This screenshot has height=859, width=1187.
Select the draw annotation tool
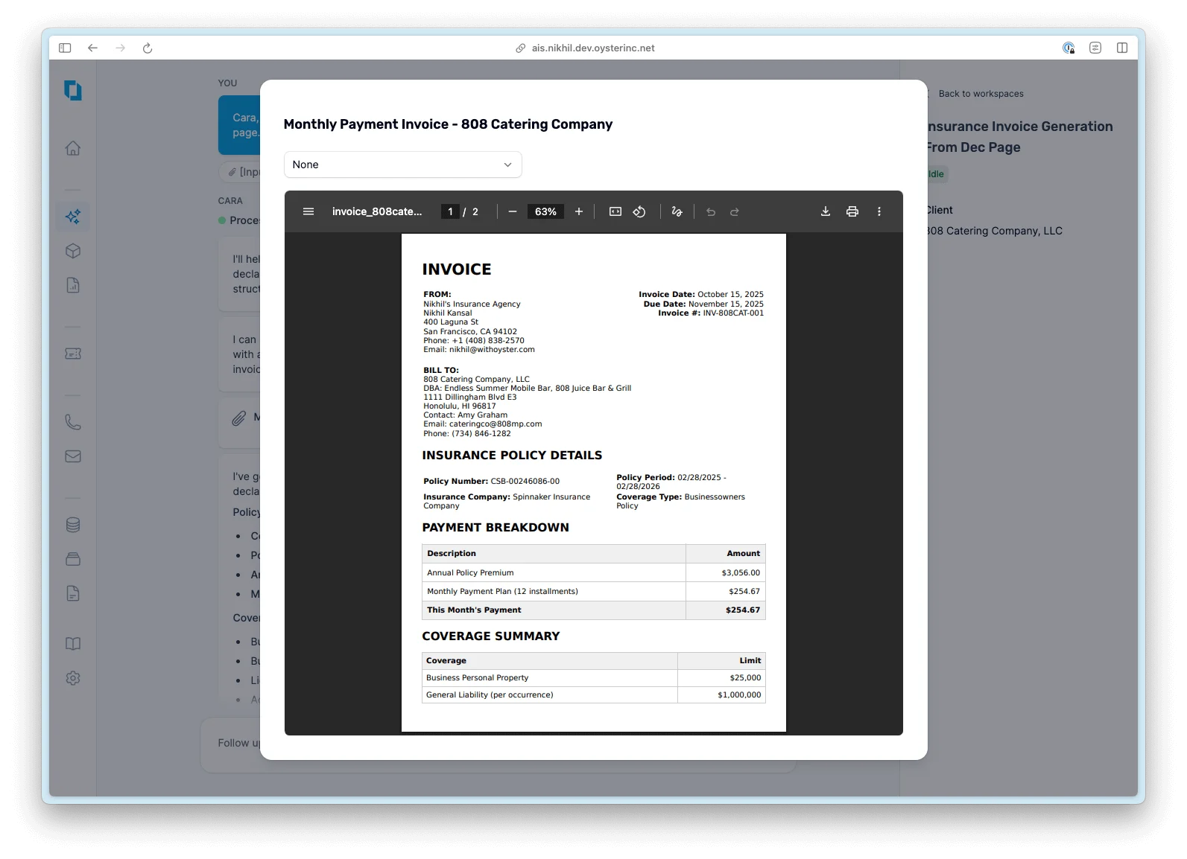pos(677,212)
